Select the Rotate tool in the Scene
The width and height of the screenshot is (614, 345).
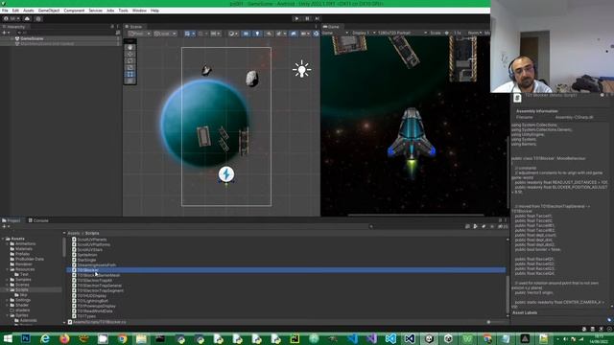point(130,60)
